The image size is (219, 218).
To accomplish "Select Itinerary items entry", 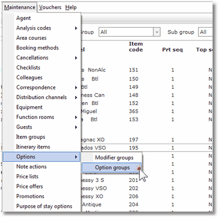I will coord(42,147).
